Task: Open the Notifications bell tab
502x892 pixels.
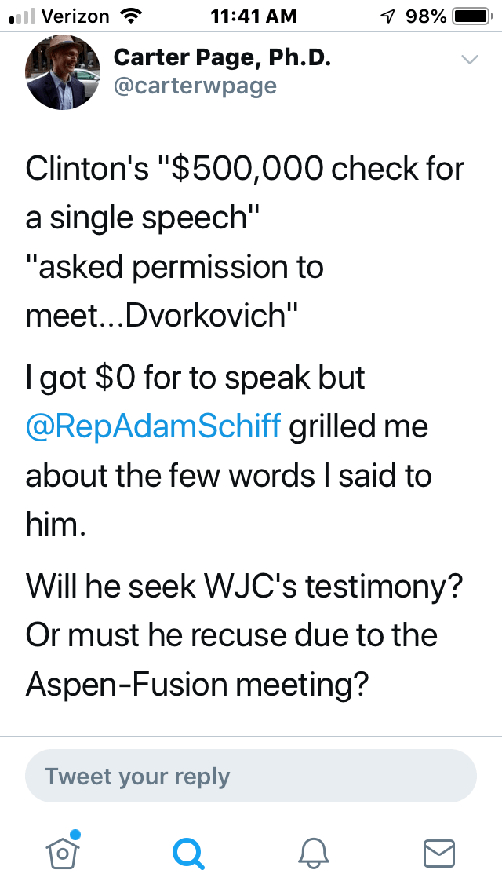Action: (x=314, y=852)
